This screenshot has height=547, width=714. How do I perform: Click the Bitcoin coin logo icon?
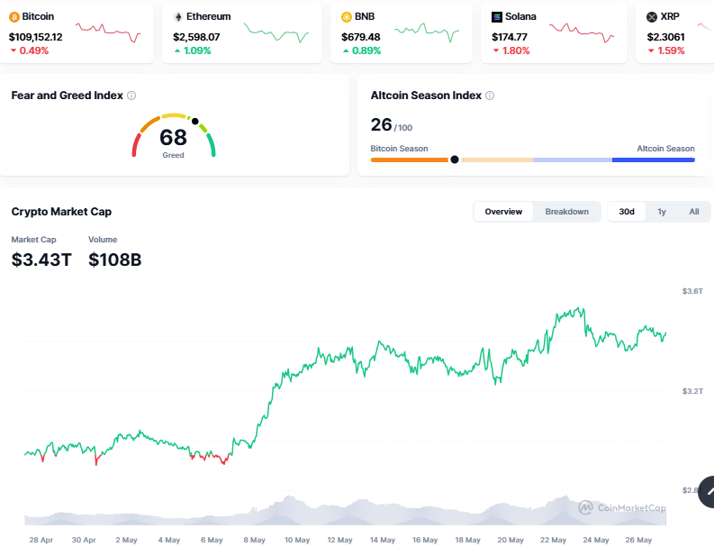click(14, 17)
